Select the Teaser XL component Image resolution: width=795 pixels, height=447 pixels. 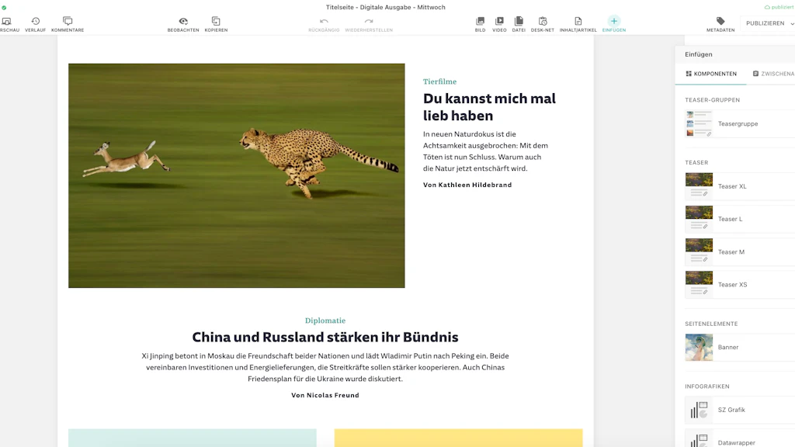(740, 186)
